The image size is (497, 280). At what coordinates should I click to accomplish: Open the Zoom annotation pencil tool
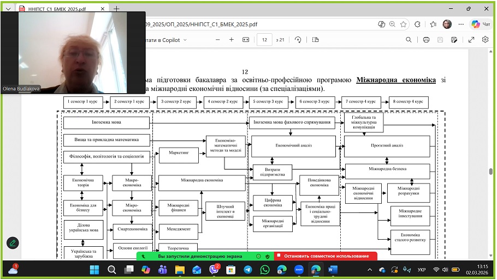(13, 243)
